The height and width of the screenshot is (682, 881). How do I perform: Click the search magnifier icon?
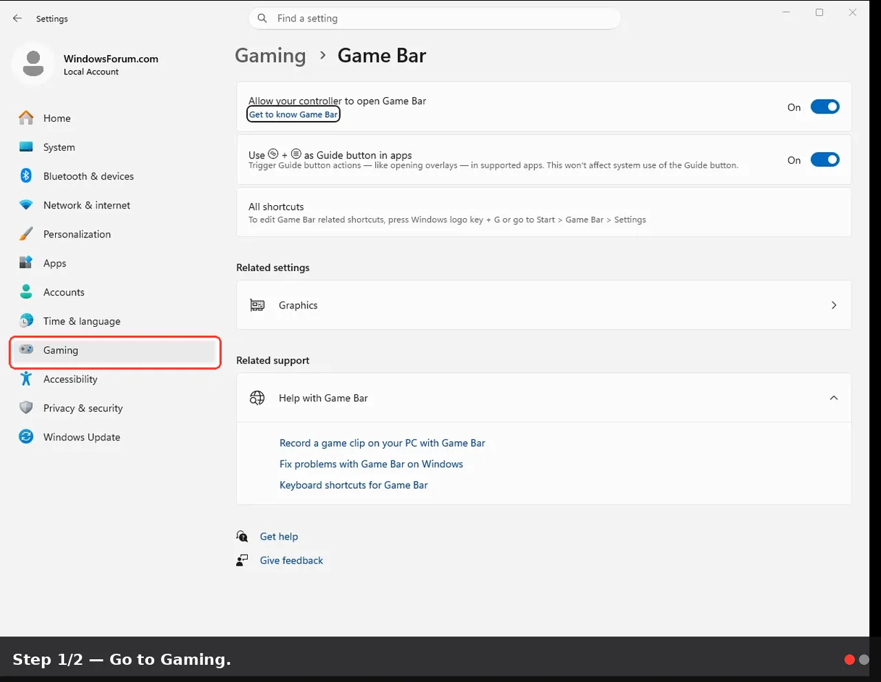coord(262,19)
